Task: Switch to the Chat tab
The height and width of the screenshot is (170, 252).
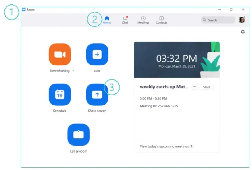Action: point(125,20)
